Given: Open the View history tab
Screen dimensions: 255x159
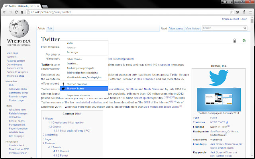Looking at the screenshot, I should click(192, 28).
